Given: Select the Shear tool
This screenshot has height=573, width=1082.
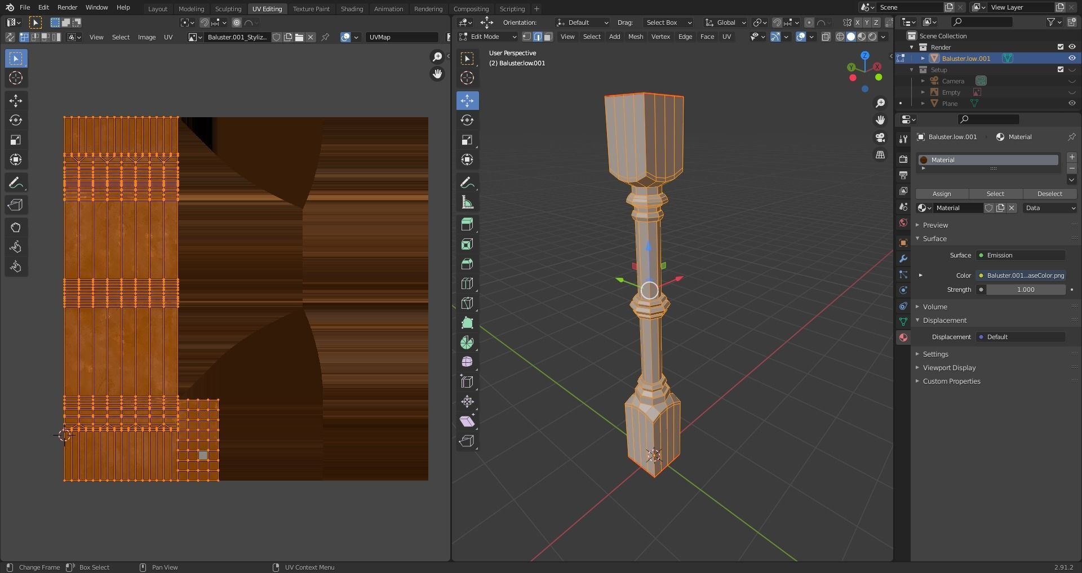Looking at the screenshot, I should [x=467, y=421].
